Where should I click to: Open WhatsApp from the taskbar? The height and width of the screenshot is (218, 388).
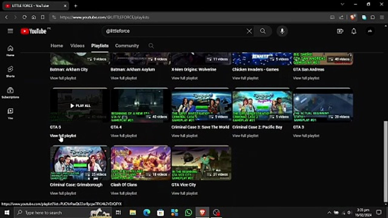tap(188, 213)
